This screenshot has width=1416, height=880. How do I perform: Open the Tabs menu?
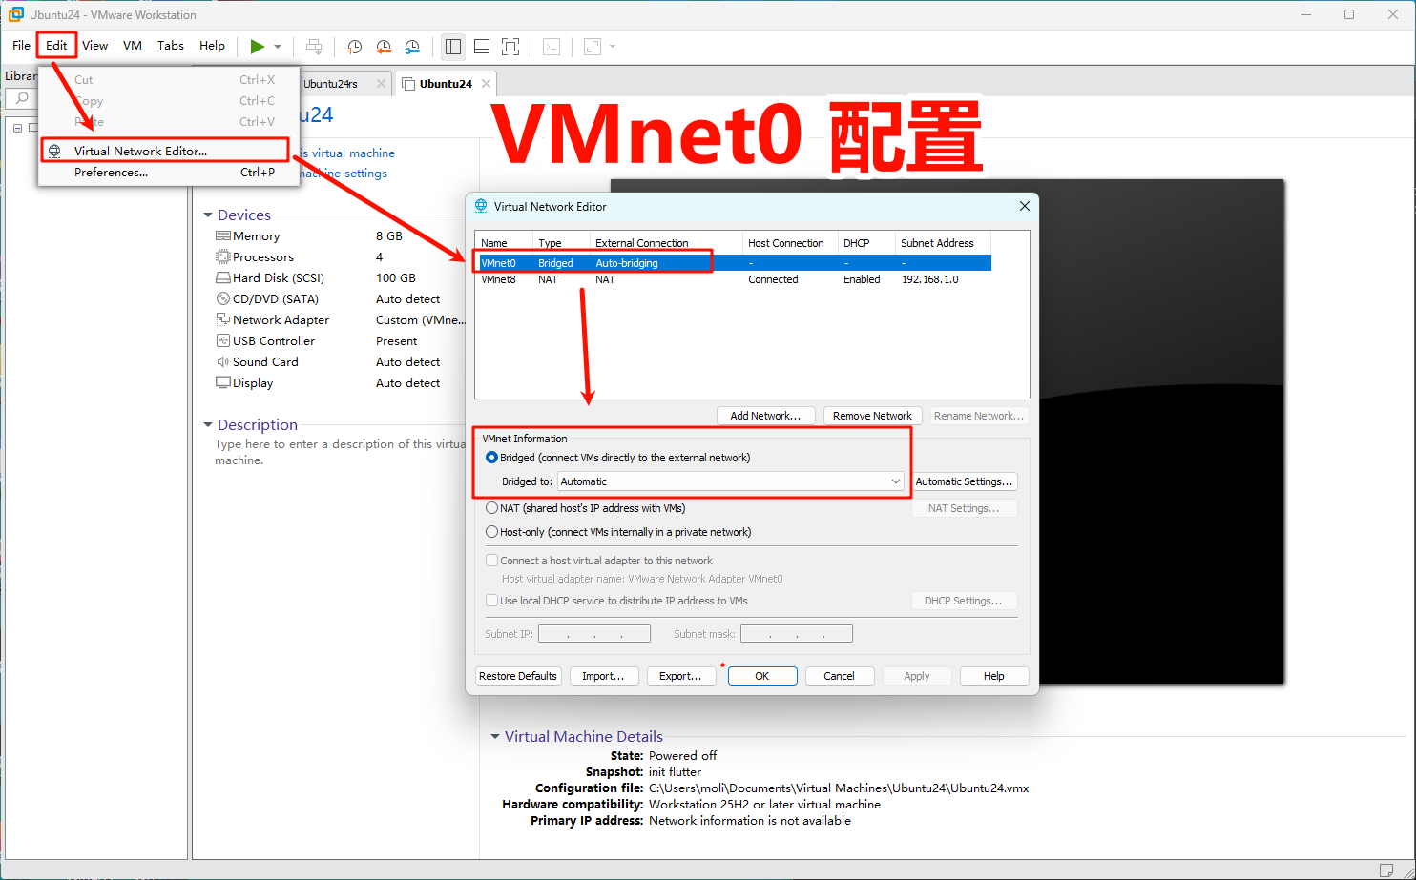click(171, 46)
